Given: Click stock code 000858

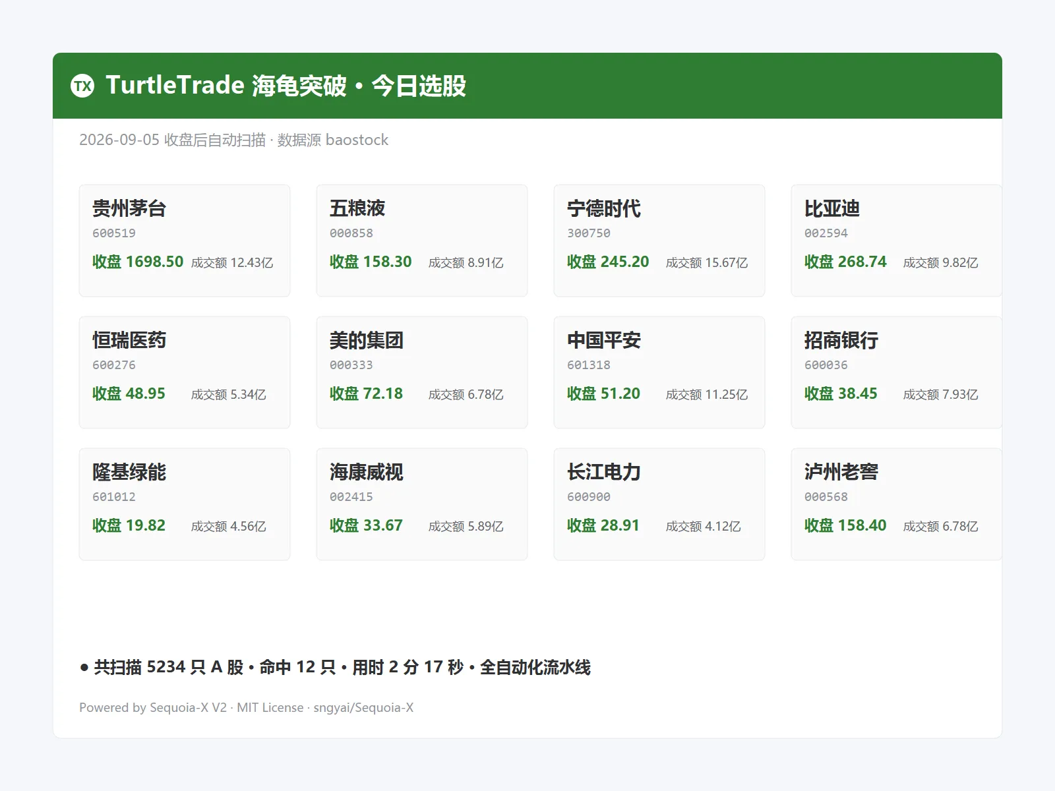Looking at the screenshot, I should tap(351, 233).
